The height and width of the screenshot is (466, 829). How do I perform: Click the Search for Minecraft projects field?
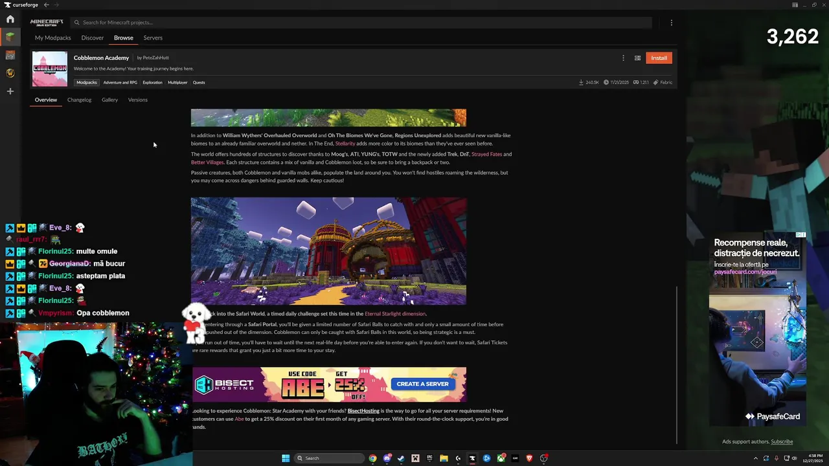[x=361, y=23]
